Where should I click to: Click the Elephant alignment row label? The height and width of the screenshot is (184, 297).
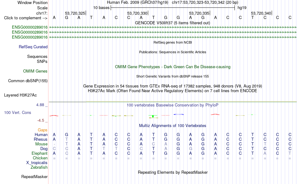click(x=40, y=153)
